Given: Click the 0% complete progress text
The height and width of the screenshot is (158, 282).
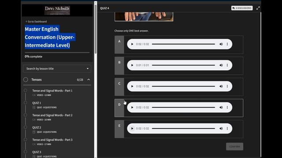Looking at the screenshot, I should (x=33, y=57).
